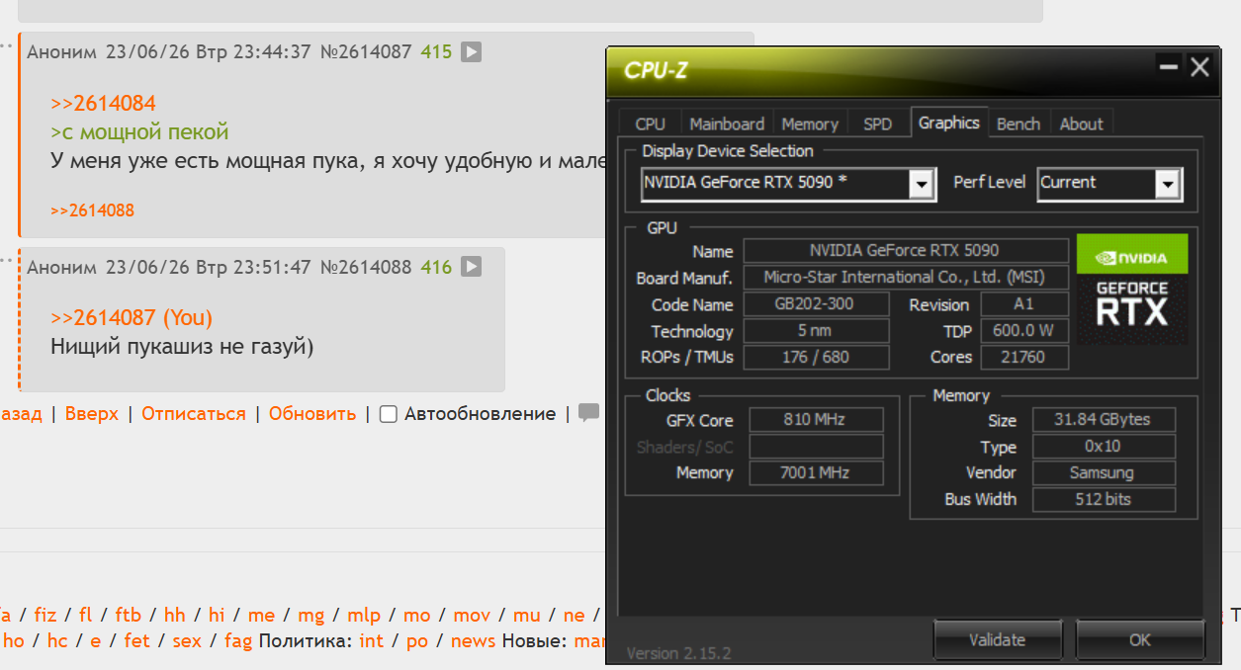Close the CPU-Z window

coord(1199,68)
